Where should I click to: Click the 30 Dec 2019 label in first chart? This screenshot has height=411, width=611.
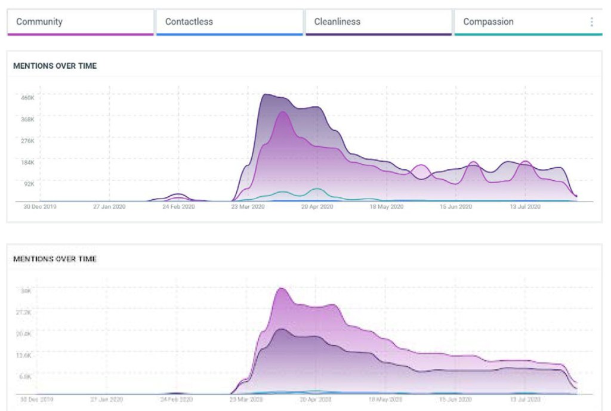tap(39, 207)
